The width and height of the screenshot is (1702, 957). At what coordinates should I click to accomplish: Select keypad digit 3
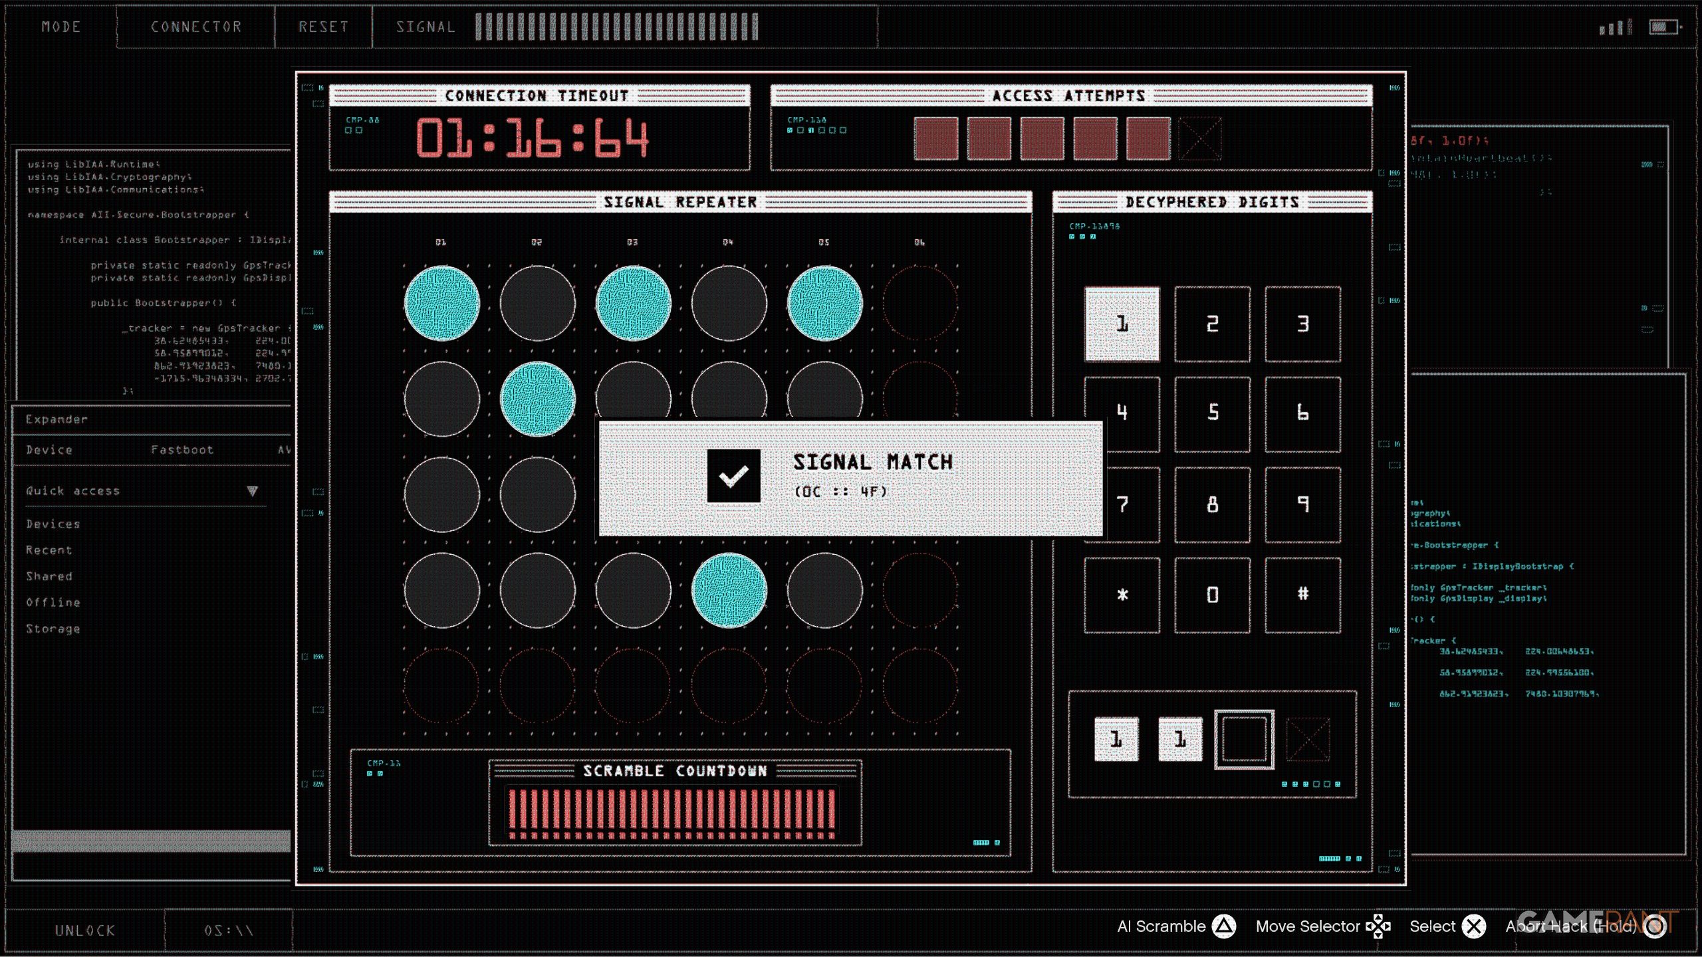click(x=1302, y=324)
